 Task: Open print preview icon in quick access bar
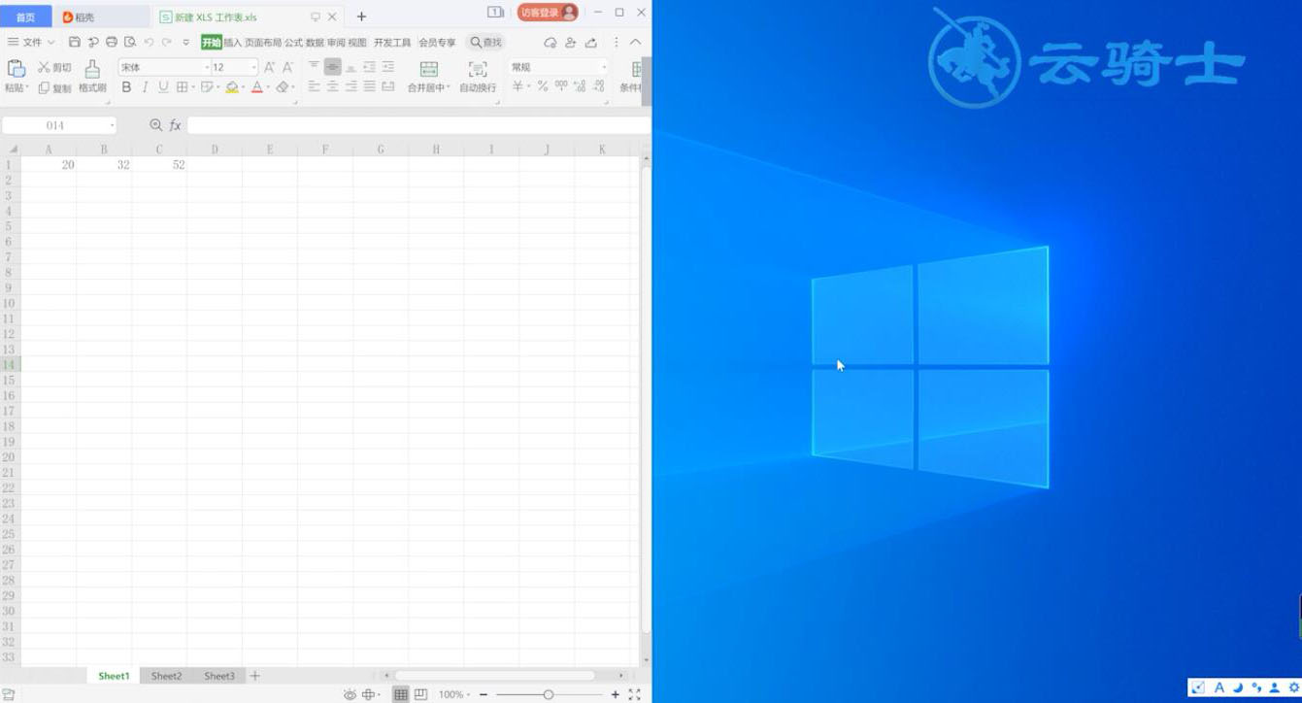pyautogui.click(x=130, y=43)
